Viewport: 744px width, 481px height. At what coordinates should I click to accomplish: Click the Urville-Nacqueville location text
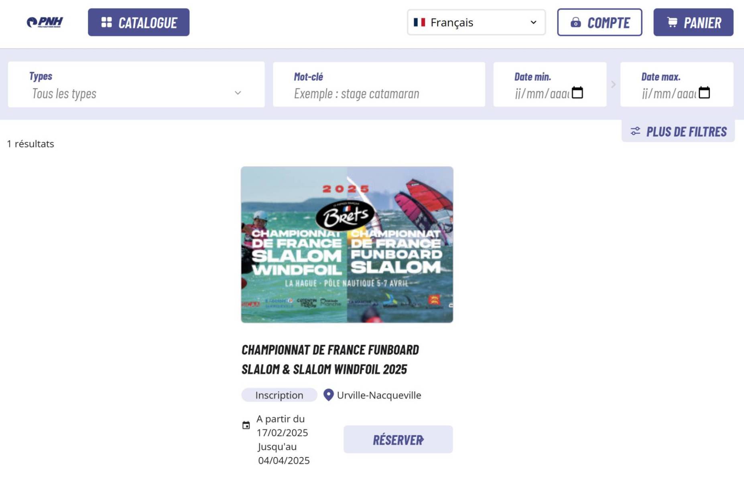click(x=379, y=395)
